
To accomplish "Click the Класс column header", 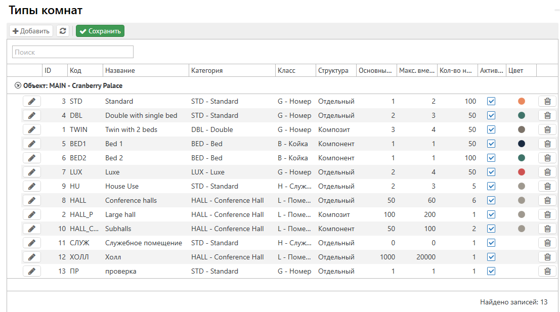I will (x=286, y=71).
